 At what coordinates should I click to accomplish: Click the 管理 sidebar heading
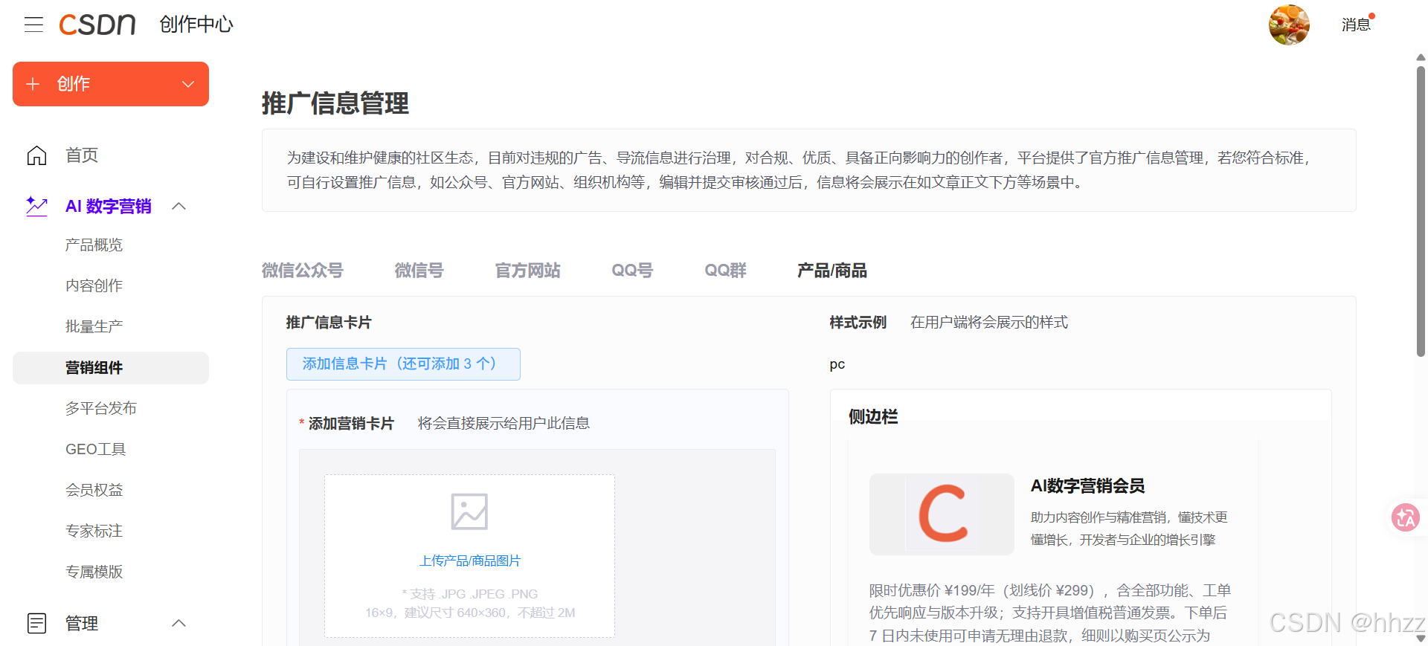coord(82,623)
